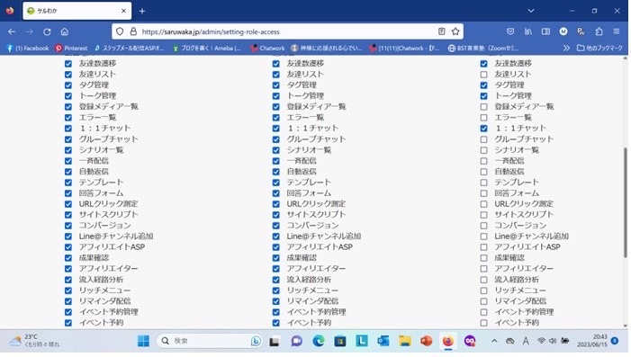Open the Windows Start menu
Viewport: 631px width, 357px height.
(143, 341)
